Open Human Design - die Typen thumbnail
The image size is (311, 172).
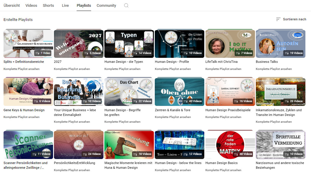(129, 44)
